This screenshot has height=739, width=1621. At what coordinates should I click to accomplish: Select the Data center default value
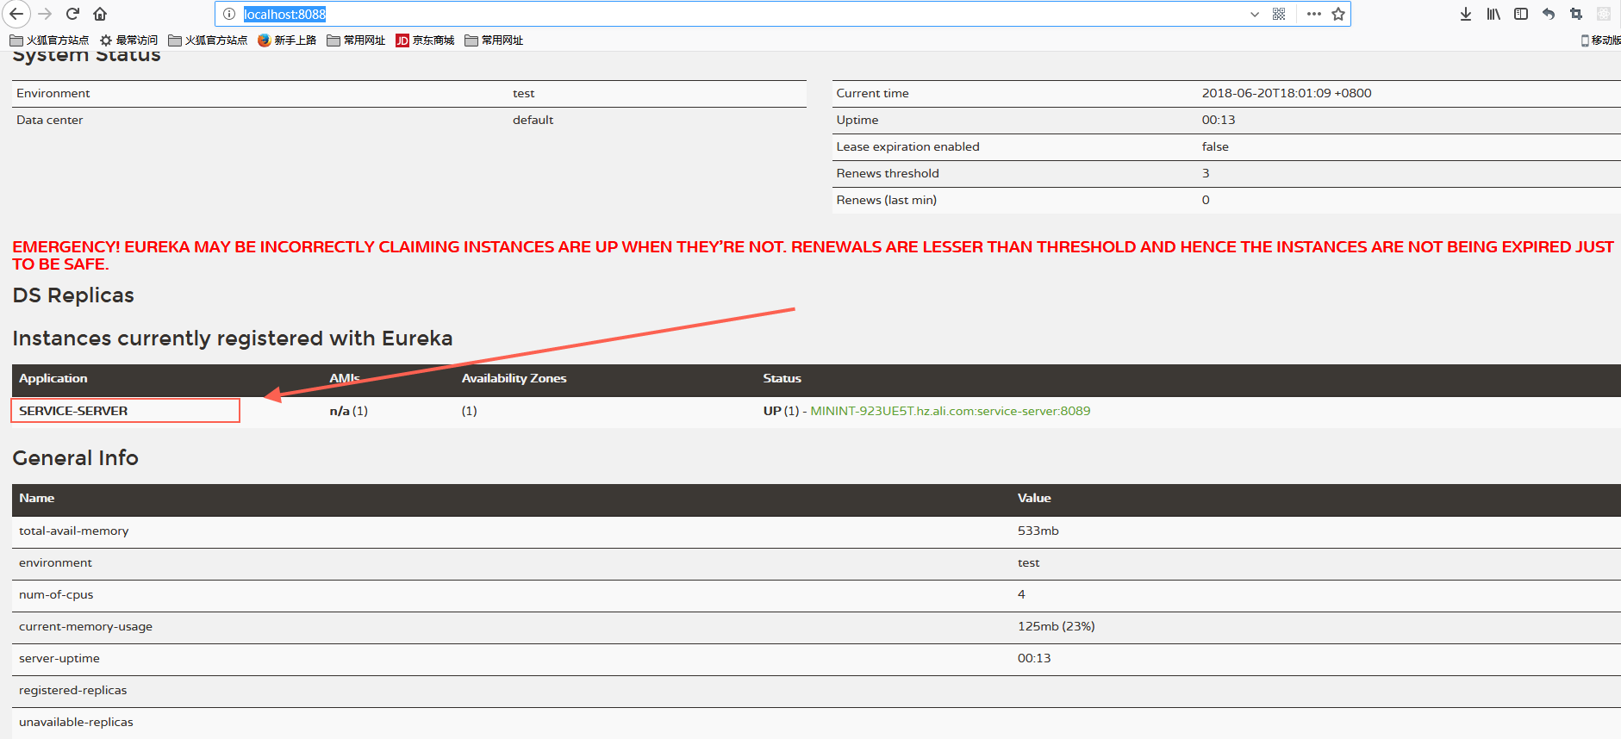[533, 120]
